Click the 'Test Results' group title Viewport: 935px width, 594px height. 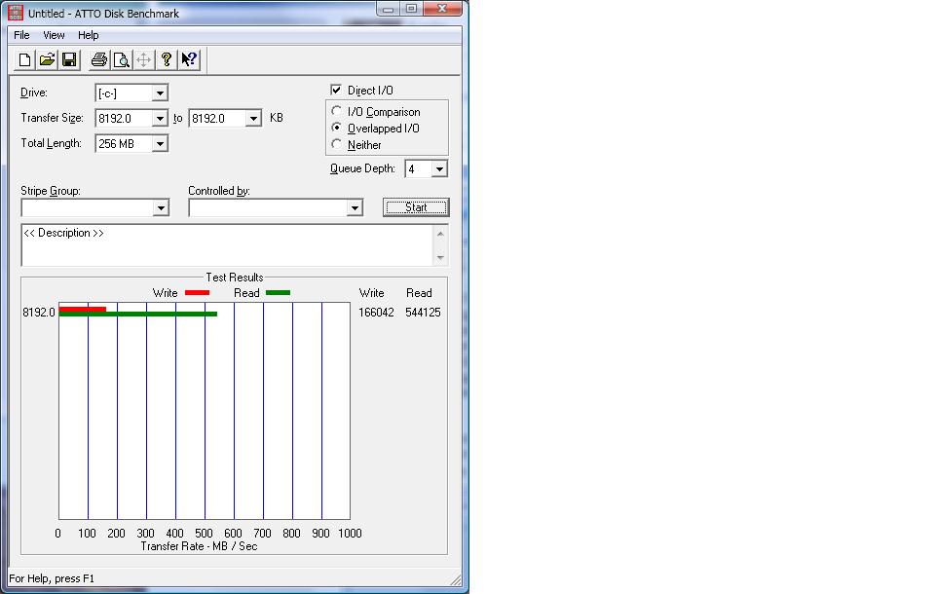(235, 278)
